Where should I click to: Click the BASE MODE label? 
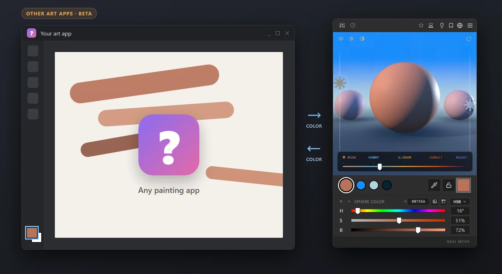tap(458, 242)
